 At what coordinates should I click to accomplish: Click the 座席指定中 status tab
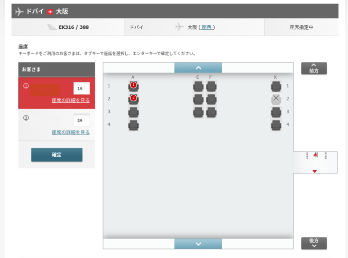(x=301, y=27)
